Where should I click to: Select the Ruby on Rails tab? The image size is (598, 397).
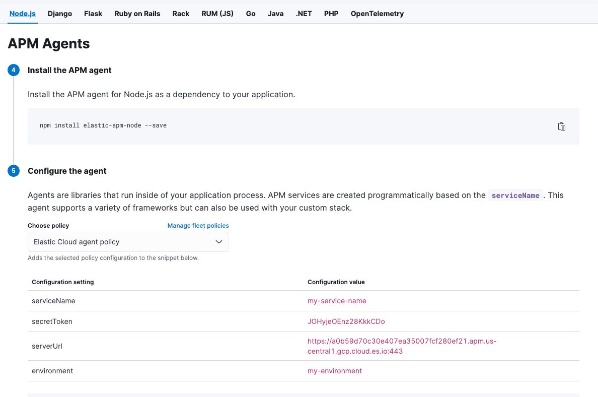click(x=137, y=14)
